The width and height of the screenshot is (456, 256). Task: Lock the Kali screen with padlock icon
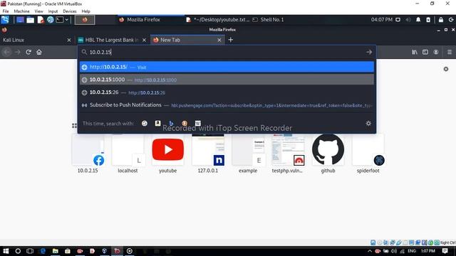click(x=441, y=20)
